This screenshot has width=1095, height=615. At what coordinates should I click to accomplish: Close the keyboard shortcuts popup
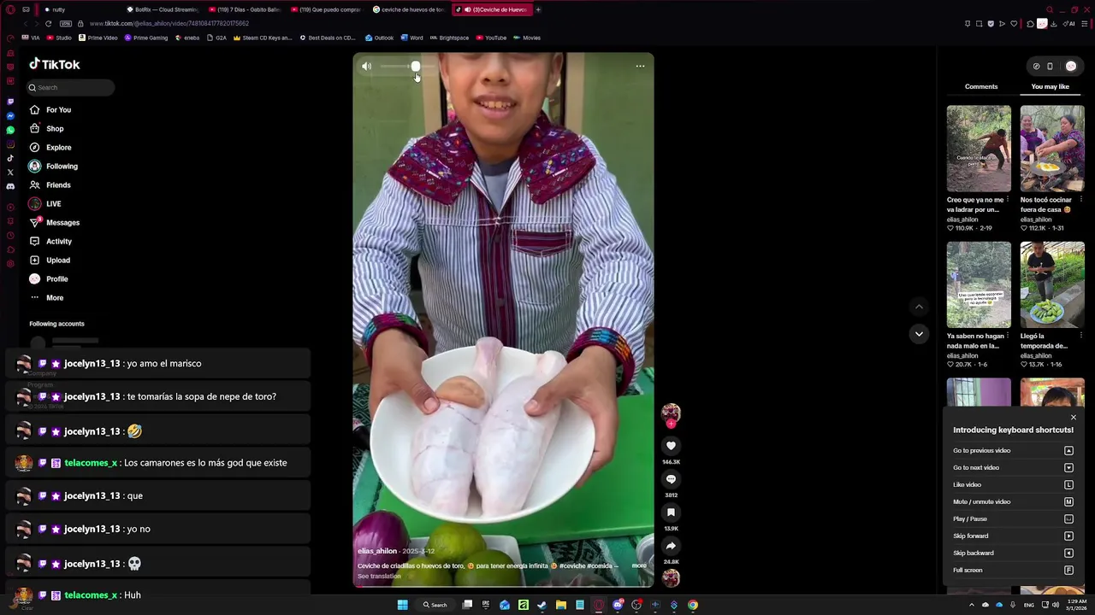pyautogui.click(x=1074, y=418)
